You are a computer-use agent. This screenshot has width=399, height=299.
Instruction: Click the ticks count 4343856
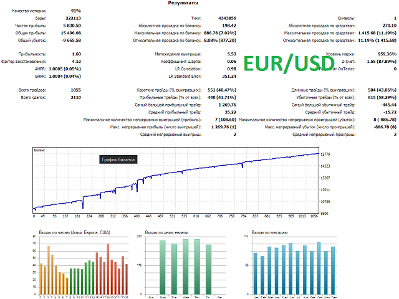[x=227, y=18]
